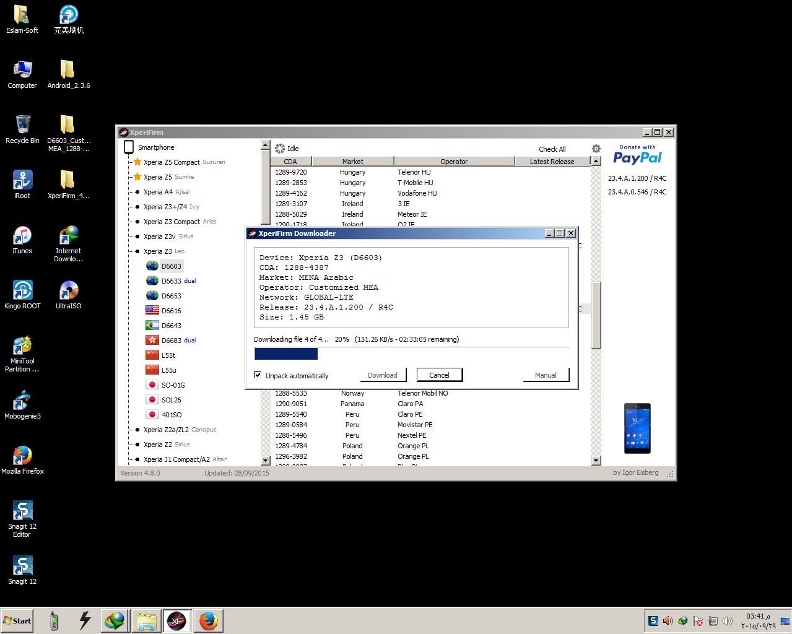Expand the Xperia Z5 Compact node
The height and width of the screenshot is (634, 792).
pos(137,162)
